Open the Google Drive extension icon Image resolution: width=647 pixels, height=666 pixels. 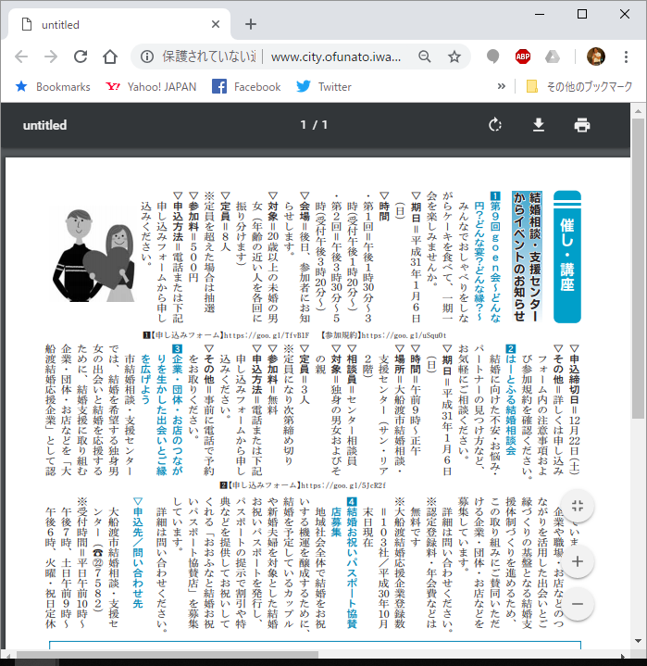tap(553, 57)
